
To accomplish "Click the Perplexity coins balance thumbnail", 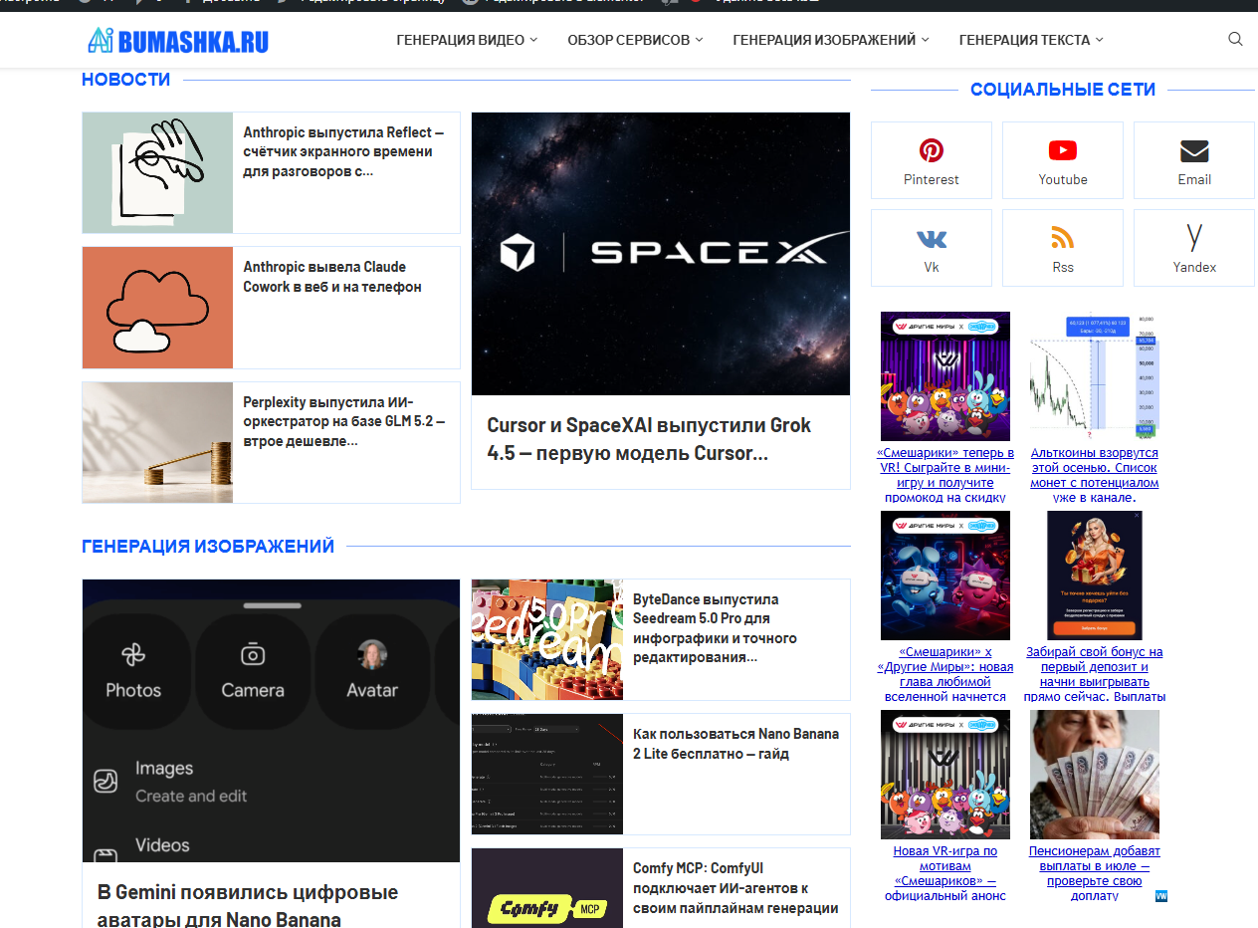I will point(157,442).
